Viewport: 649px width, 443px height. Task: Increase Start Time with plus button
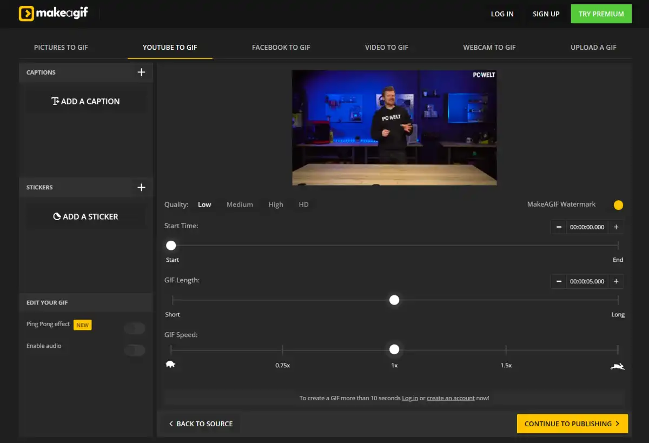[616, 227]
